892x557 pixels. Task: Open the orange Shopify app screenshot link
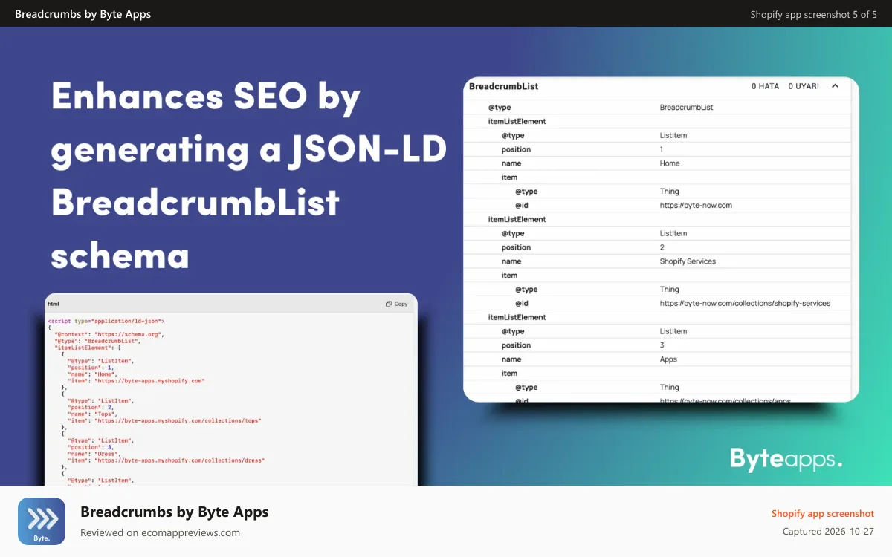pyautogui.click(x=823, y=513)
